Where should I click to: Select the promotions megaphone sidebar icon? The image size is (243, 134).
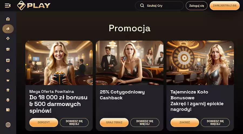(8, 29)
